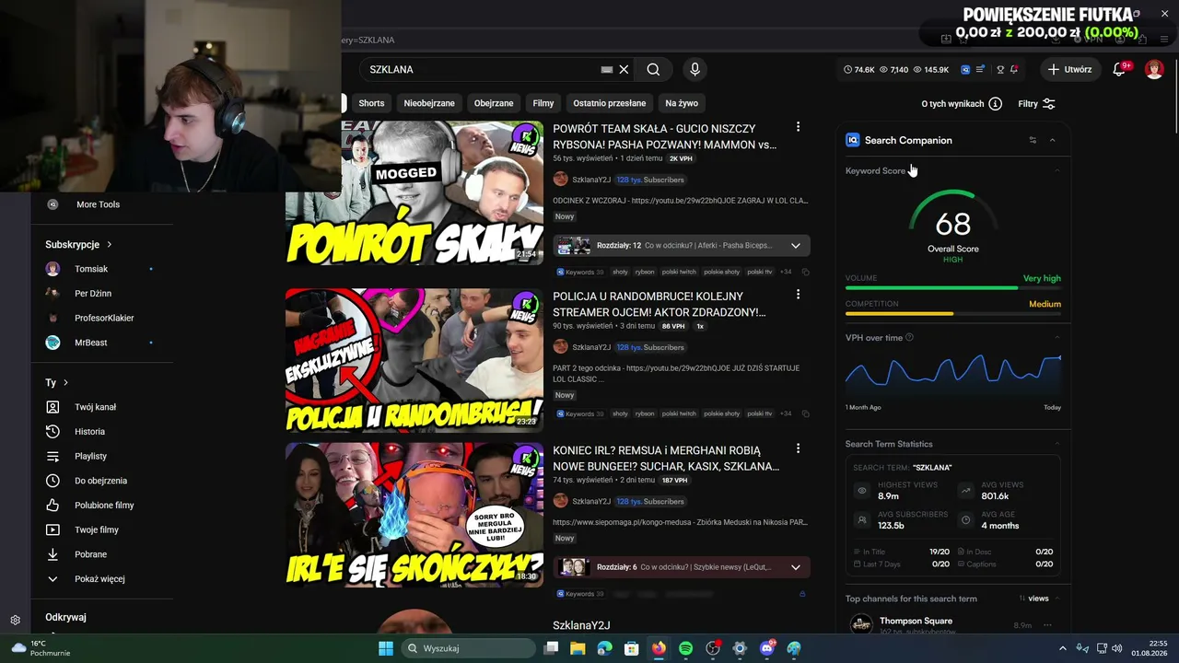Collapse the Search Companion panel
The image size is (1179, 663).
pyautogui.click(x=1053, y=140)
